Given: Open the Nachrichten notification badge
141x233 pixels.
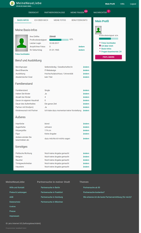Looking at the screenshot, I should coord(109,11).
